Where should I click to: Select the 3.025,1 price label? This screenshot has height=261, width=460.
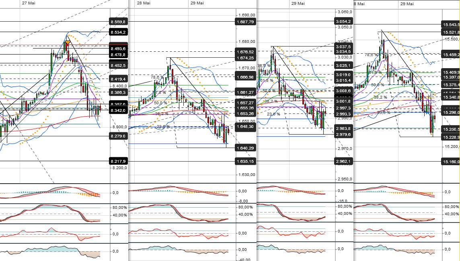coord(343,65)
